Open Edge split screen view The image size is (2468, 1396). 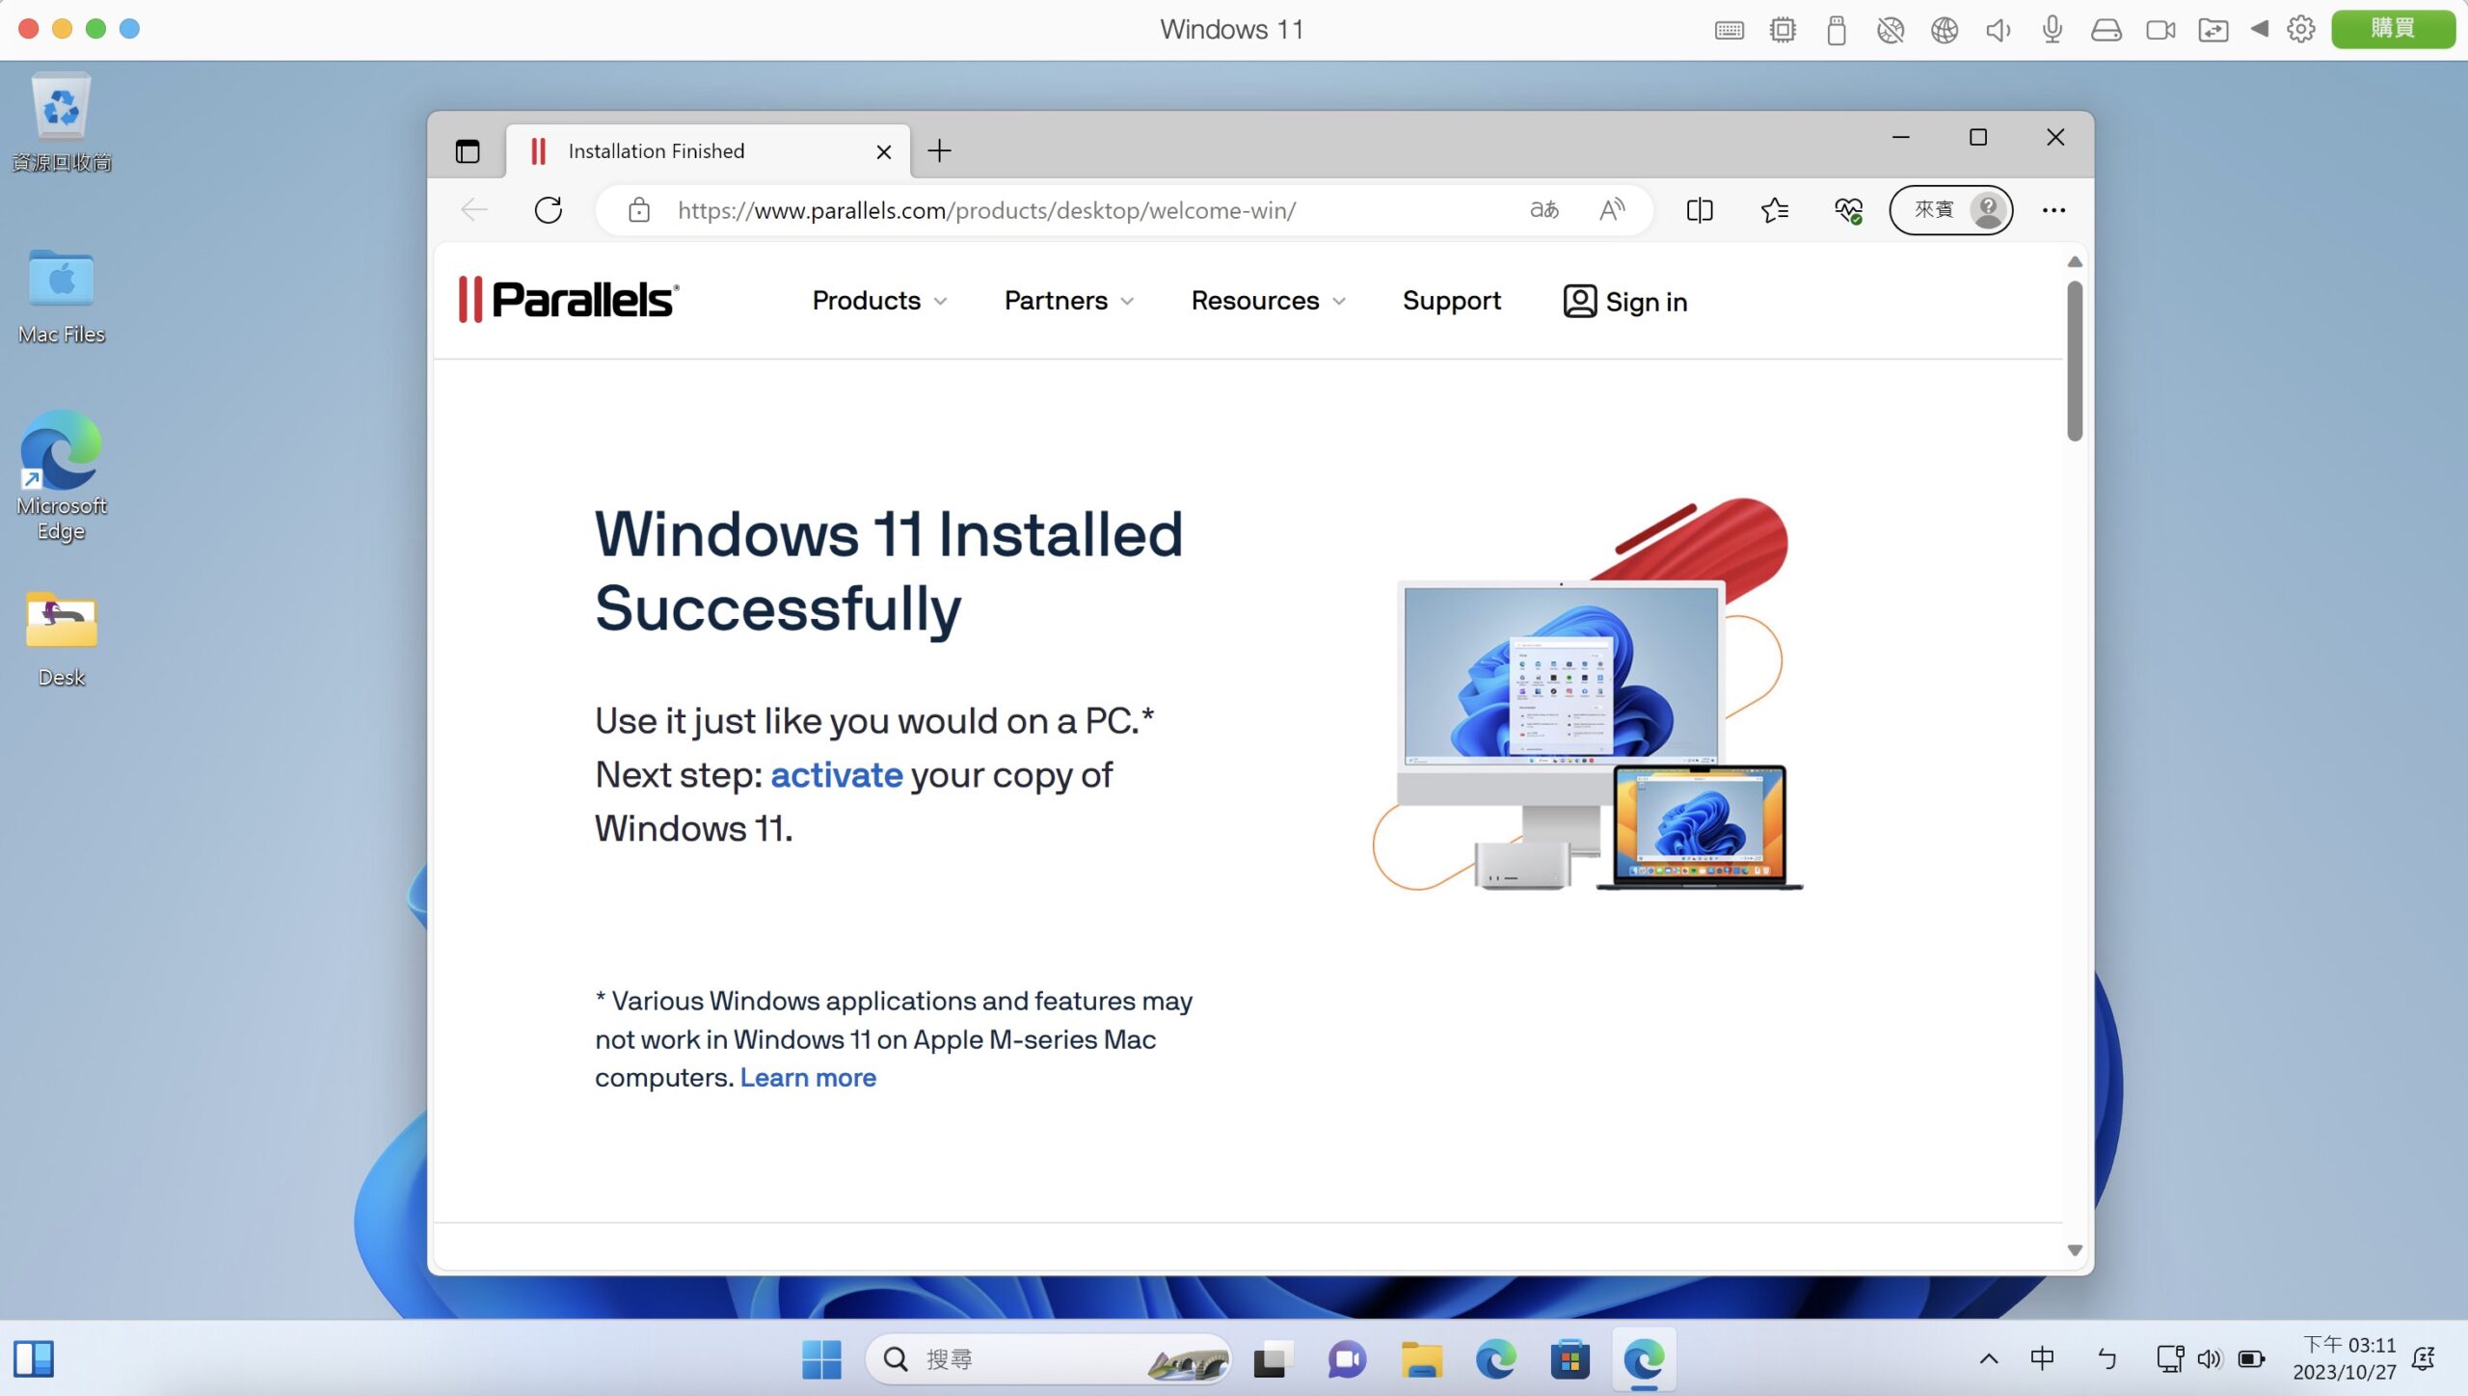point(1700,210)
